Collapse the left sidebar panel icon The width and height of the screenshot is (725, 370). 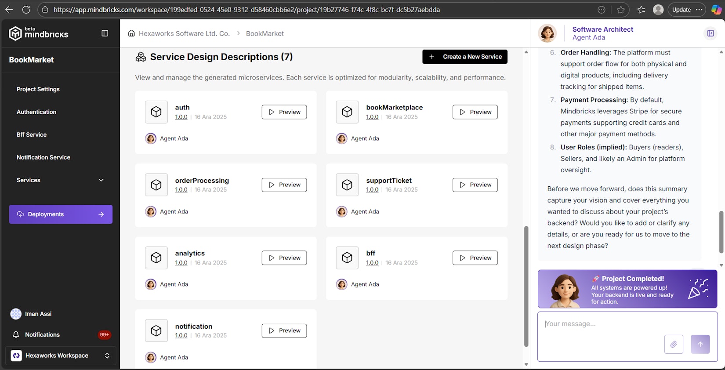click(x=105, y=33)
